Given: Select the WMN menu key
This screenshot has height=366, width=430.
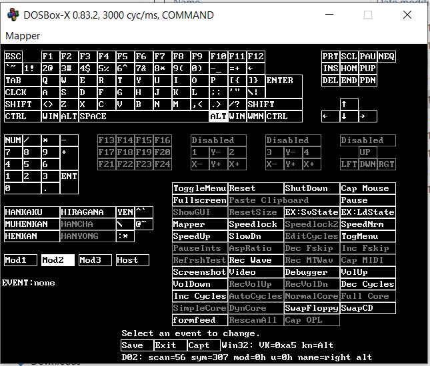Looking at the screenshot, I should [255, 116].
